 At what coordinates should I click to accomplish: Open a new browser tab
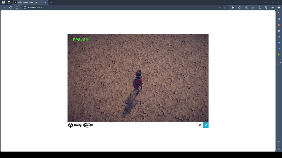coord(51,2)
